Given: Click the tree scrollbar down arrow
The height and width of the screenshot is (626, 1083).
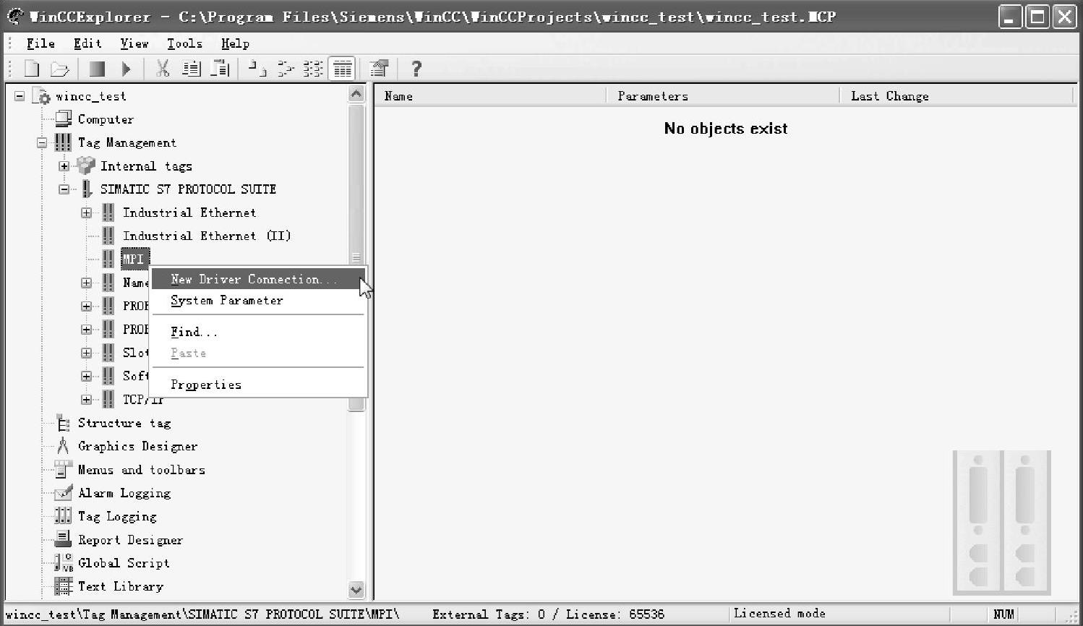Looking at the screenshot, I should (x=356, y=590).
